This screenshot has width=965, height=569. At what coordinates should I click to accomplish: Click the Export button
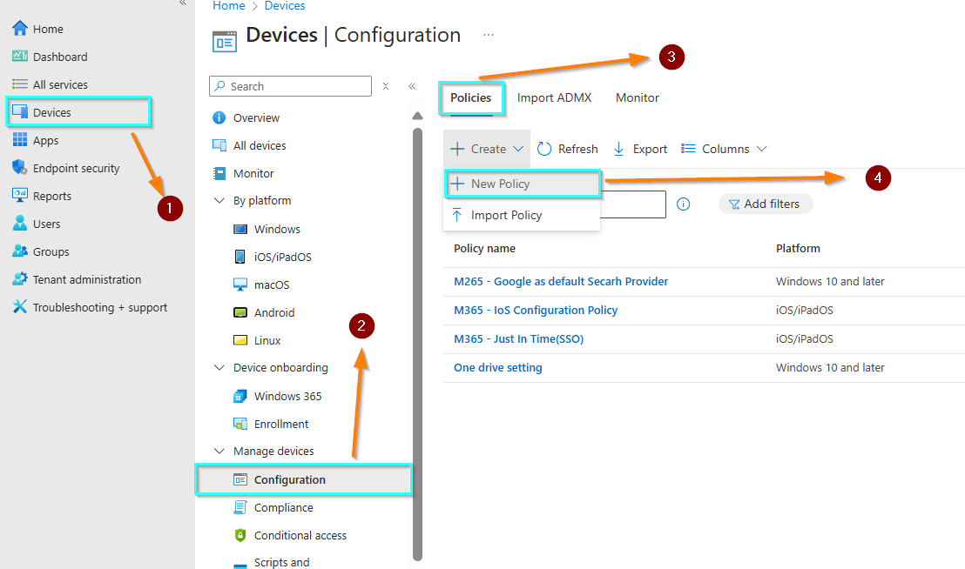[x=640, y=149]
